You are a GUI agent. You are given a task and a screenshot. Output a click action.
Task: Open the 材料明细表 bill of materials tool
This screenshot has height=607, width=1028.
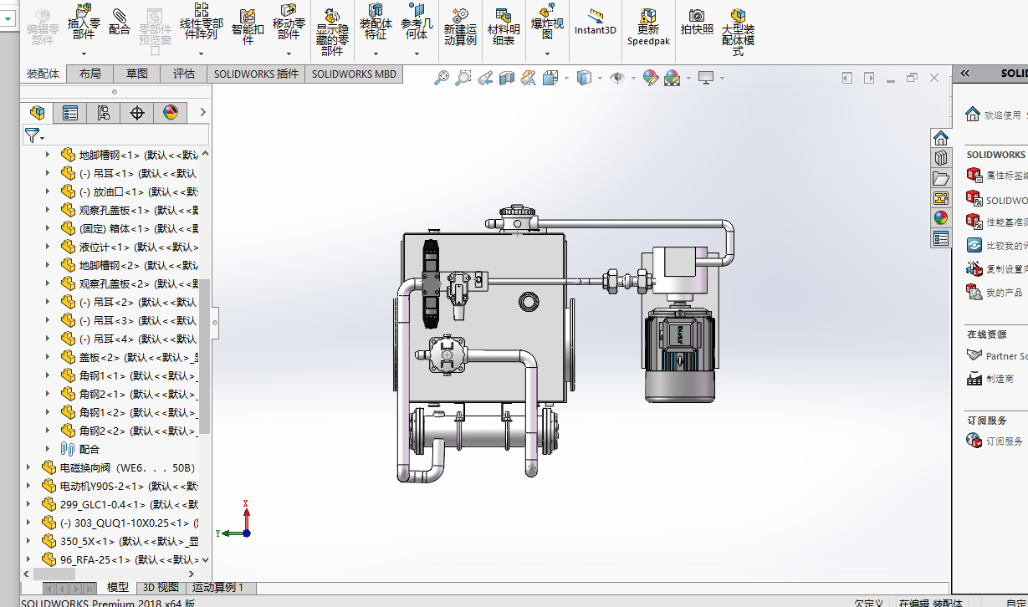click(504, 27)
